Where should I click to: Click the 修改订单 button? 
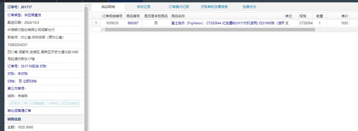click(19, 103)
